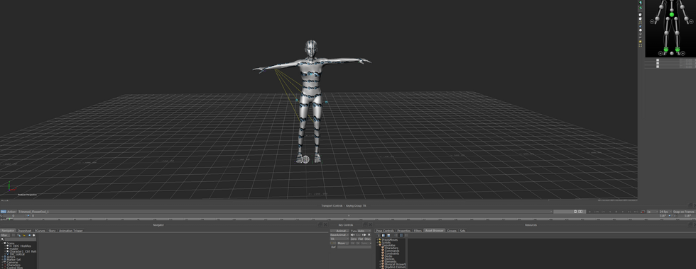
Task: Open the Story tab
Action: tap(52, 231)
